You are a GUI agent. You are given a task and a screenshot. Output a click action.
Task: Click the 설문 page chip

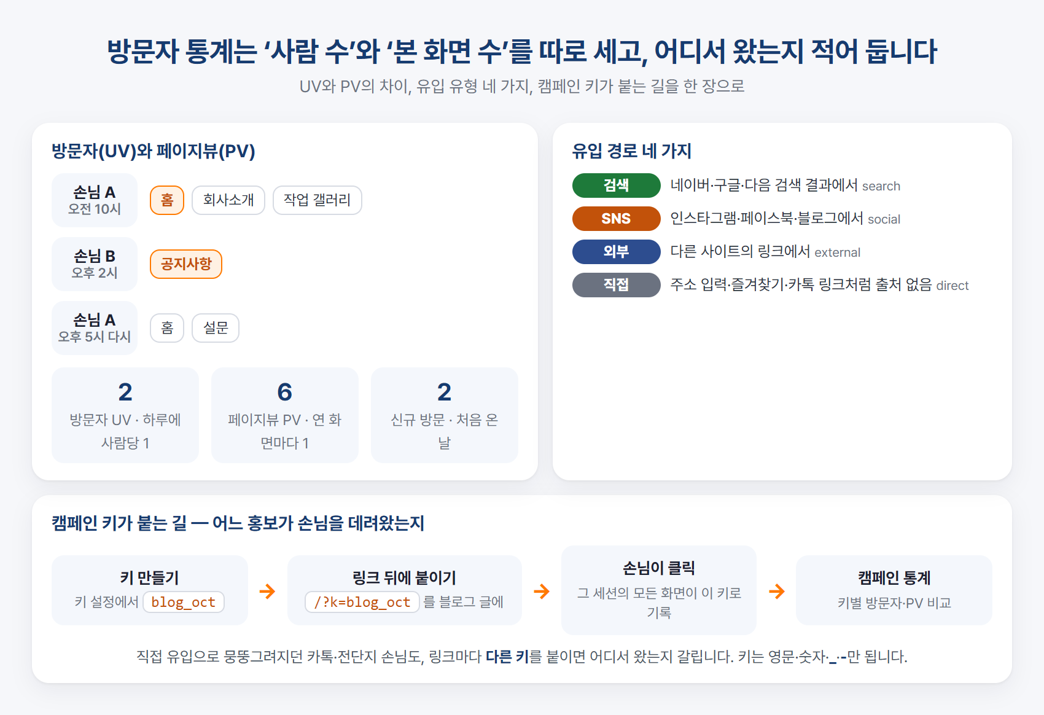216,328
